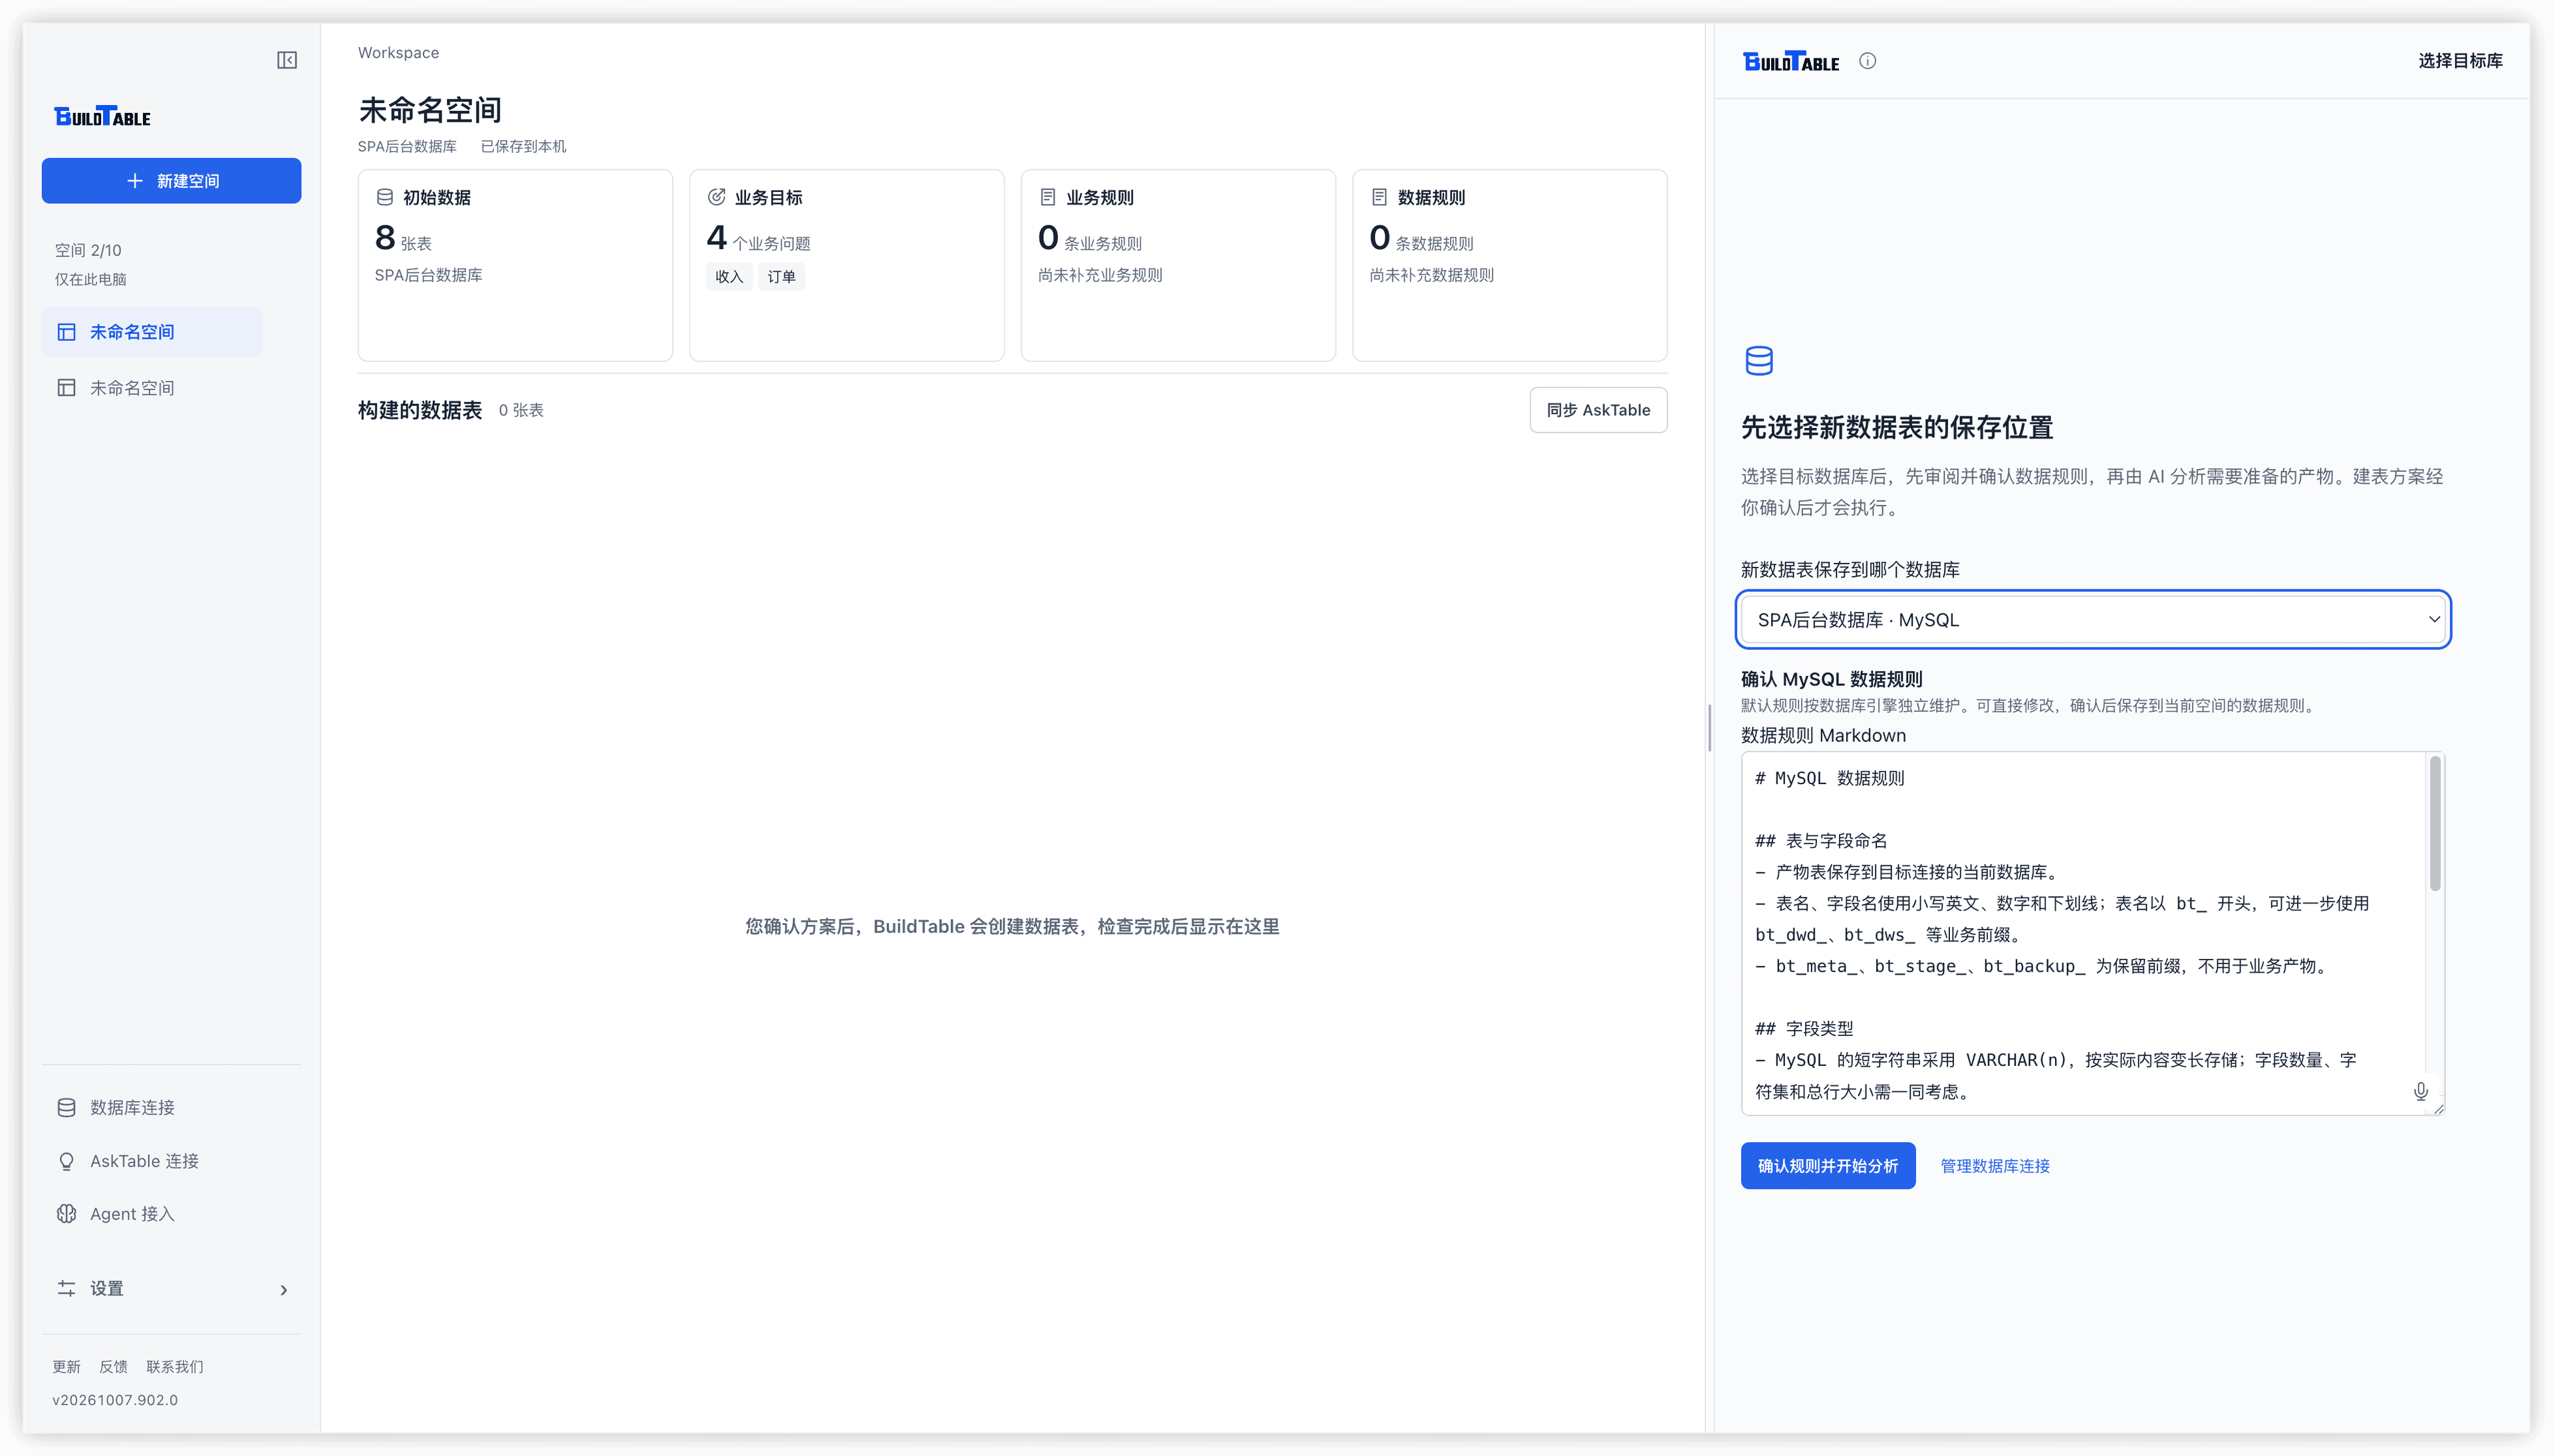Click the AskTable 连接 bulb icon
The image size is (2553, 1456).
point(67,1161)
